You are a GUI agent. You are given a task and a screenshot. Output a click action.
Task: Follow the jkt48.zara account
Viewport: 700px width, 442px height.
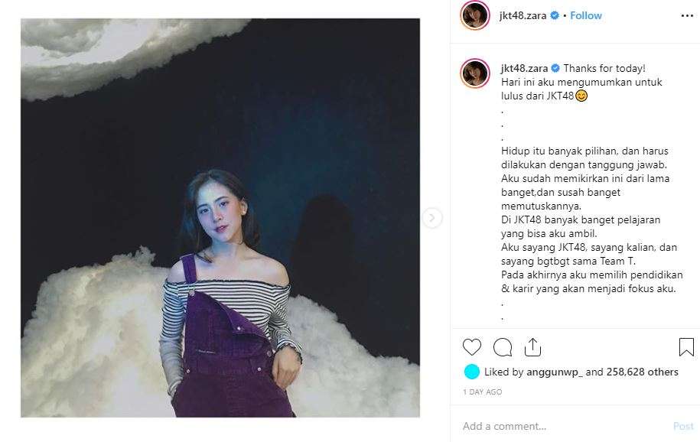click(586, 15)
